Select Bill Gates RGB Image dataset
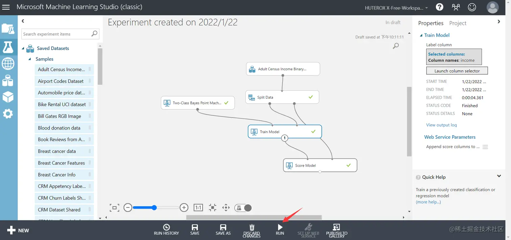 tap(64, 116)
